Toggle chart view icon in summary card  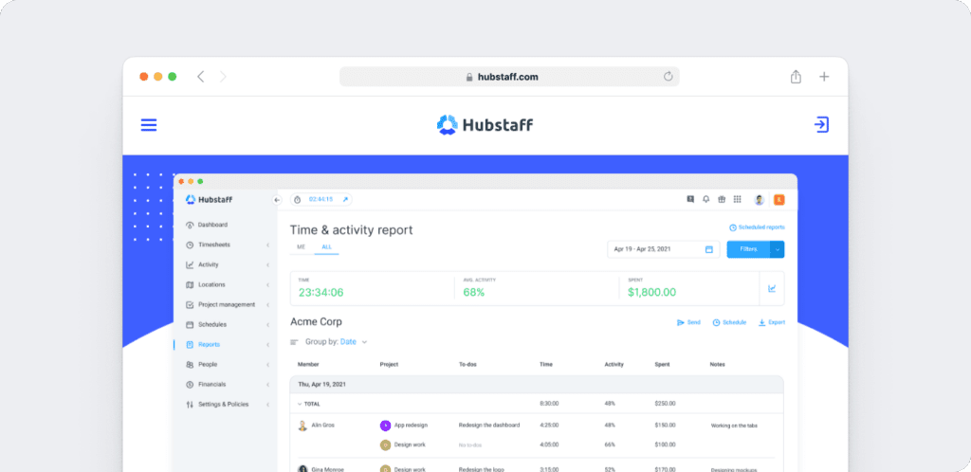click(772, 288)
